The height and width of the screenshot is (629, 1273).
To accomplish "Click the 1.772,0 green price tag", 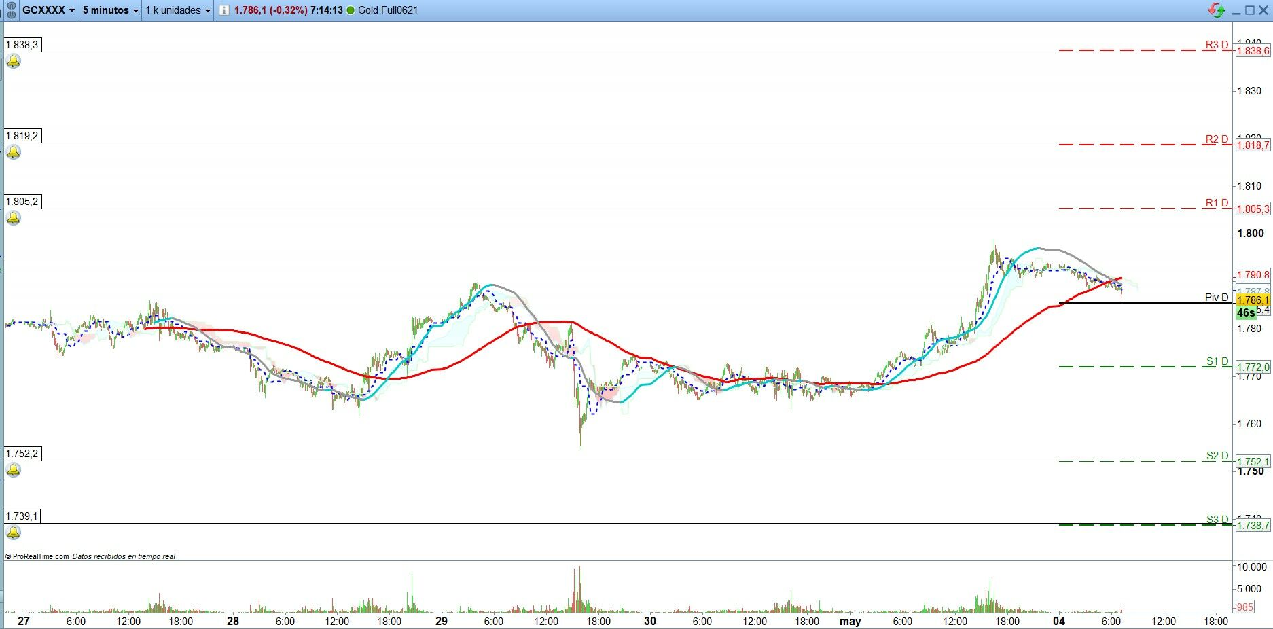I will tap(1253, 367).
